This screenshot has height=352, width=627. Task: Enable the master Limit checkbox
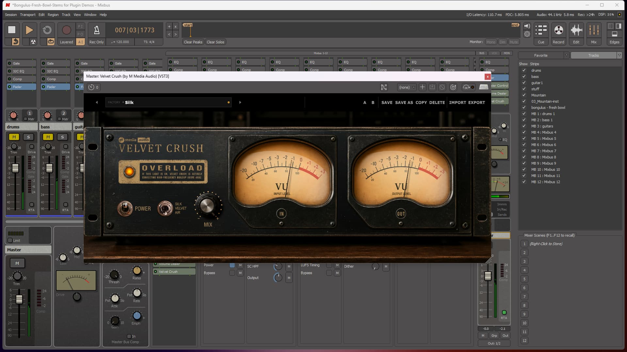[10, 241]
